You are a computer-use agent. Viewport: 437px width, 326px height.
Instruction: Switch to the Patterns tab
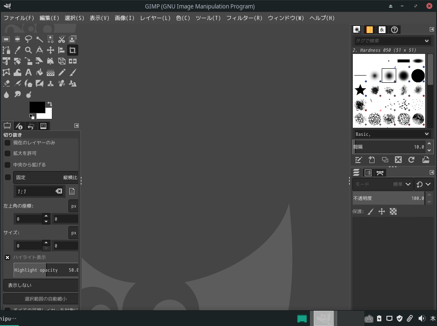click(x=369, y=30)
